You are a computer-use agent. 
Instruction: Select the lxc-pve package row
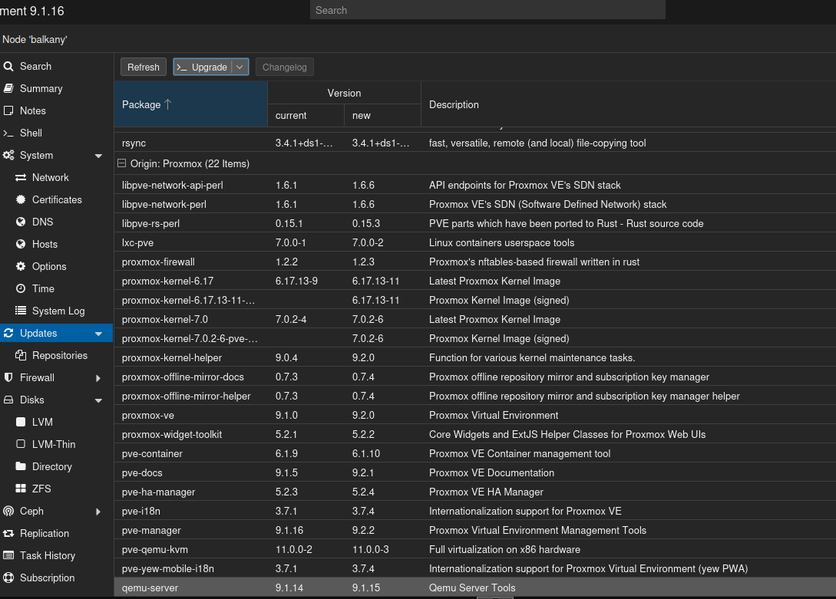[x=475, y=243]
